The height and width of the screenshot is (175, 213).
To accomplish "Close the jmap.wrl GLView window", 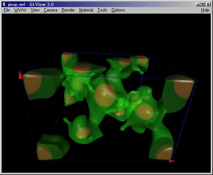I will pyautogui.click(x=208, y=4).
